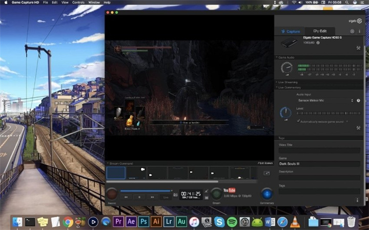Click the icon above the time display right side

point(207,191)
